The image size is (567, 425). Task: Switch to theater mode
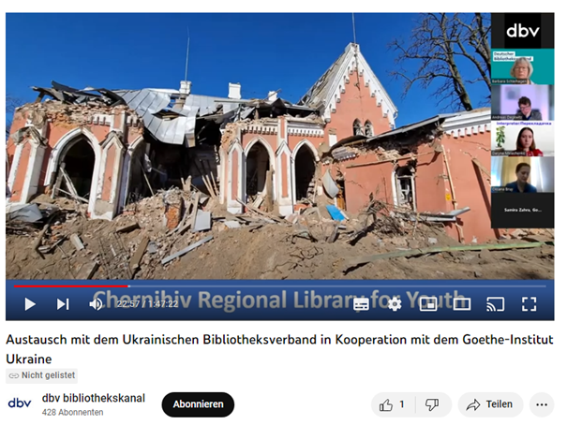462,304
